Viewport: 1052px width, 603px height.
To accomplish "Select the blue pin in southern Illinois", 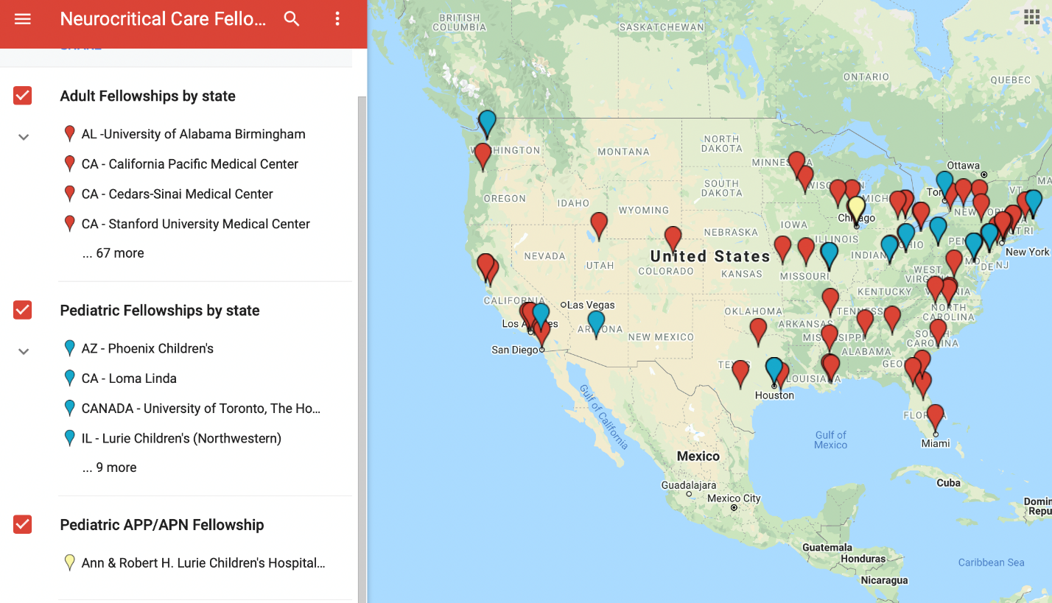I will tap(830, 257).
